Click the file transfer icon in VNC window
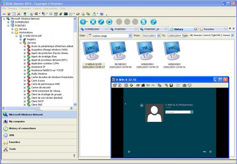This screenshot has width=237, height=164. click(166, 85)
